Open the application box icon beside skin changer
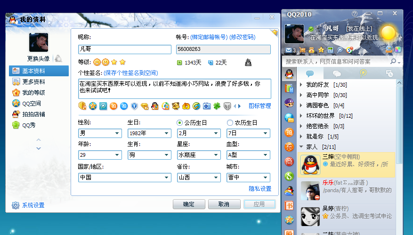The height and width of the screenshot is (235, 413). click(389, 49)
